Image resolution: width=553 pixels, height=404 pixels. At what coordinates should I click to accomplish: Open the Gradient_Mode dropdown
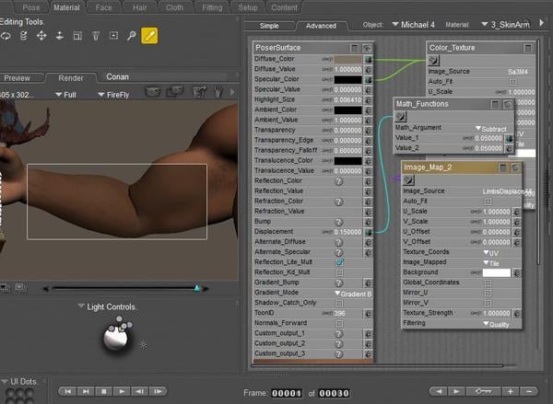353,294
